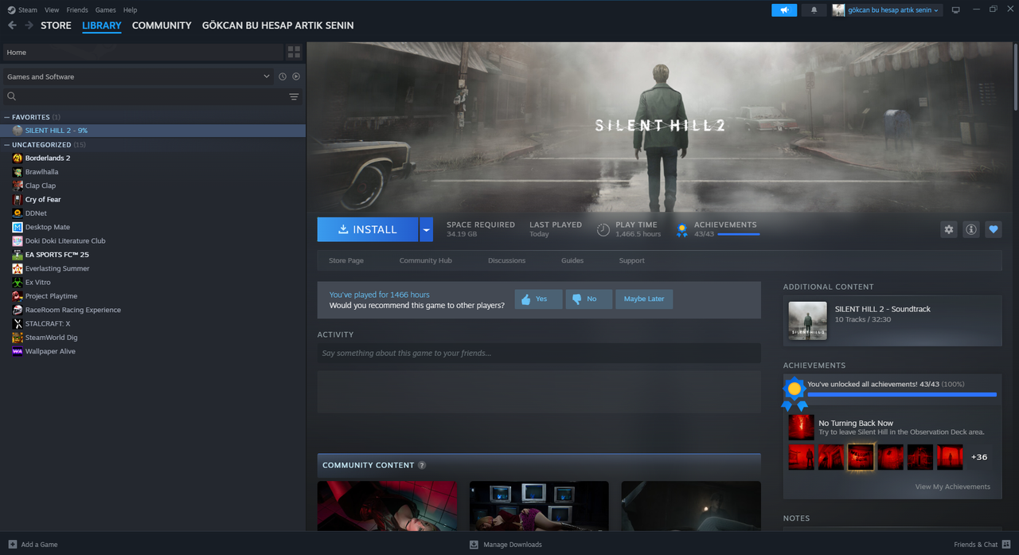Screen dimensions: 1019x555
Task: Click the Brawlhalla game icon
Action: 18,172
